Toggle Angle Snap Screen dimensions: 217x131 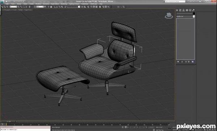point(57,7)
